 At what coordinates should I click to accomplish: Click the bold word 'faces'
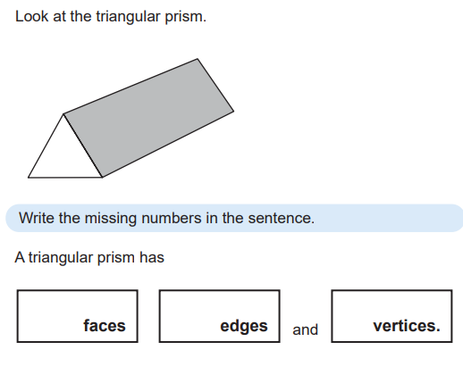point(105,326)
